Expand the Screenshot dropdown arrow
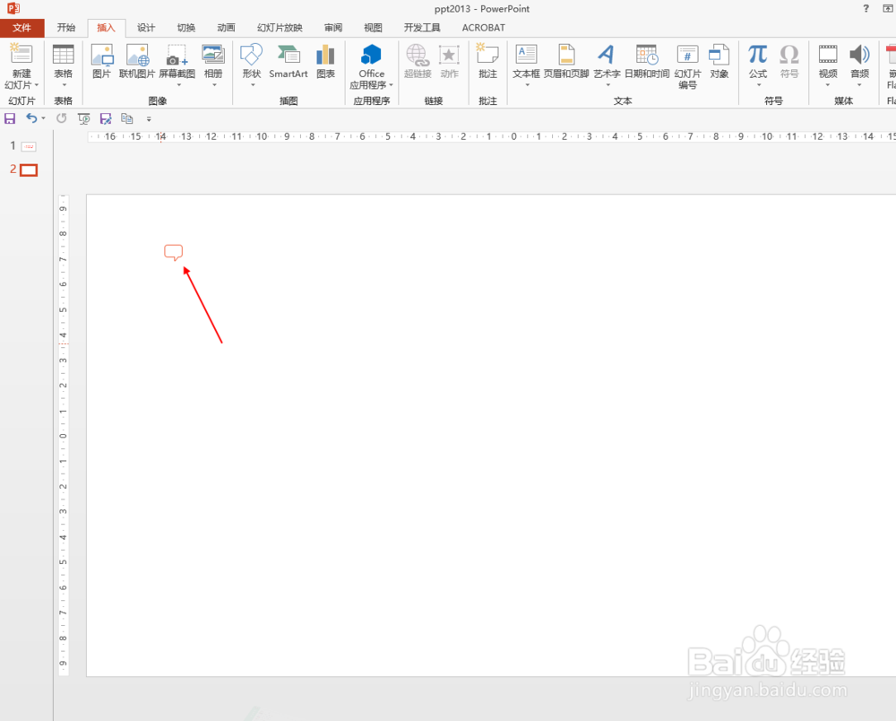896x721 pixels. 178,85
